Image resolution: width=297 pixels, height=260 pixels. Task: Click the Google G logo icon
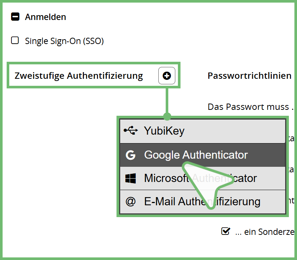(131, 155)
